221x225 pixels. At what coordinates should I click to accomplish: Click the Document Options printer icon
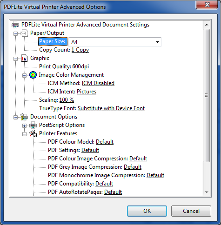pos(24,117)
